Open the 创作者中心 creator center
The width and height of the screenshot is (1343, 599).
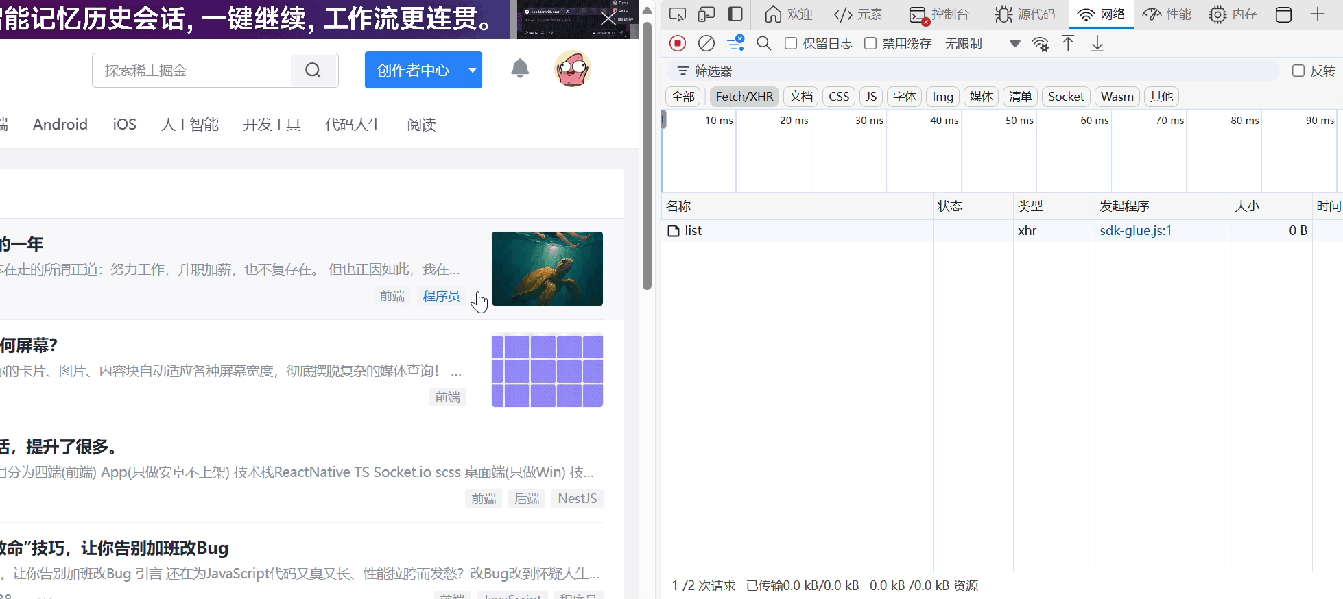pos(413,71)
